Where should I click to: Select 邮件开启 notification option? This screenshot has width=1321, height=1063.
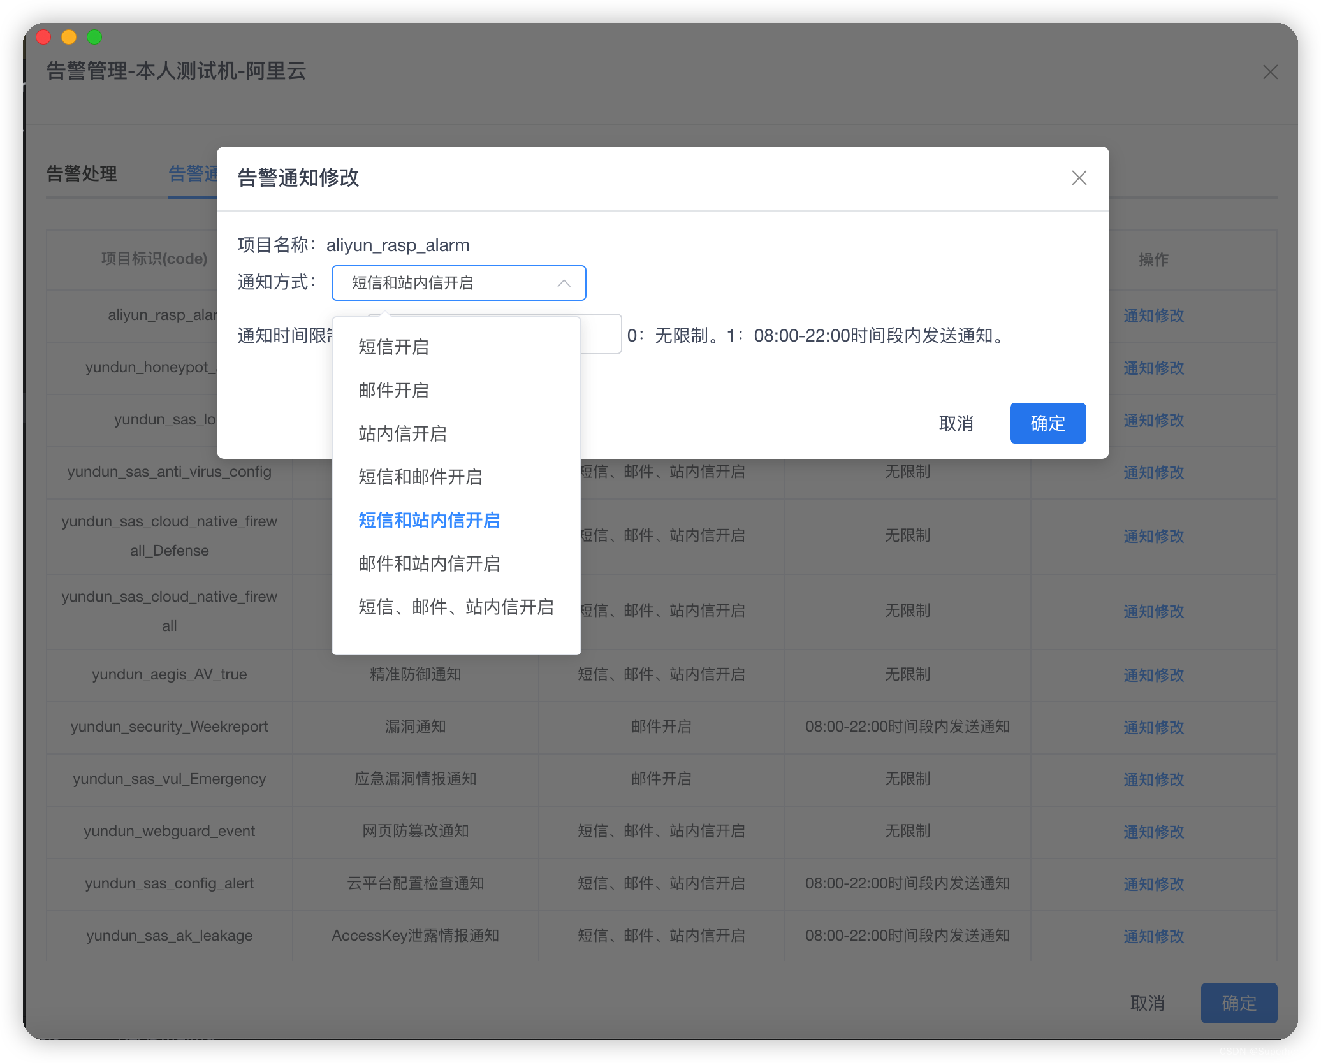(x=393, y=391)
